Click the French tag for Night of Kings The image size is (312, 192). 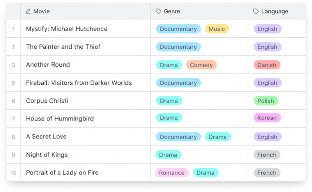pos(267,155)
